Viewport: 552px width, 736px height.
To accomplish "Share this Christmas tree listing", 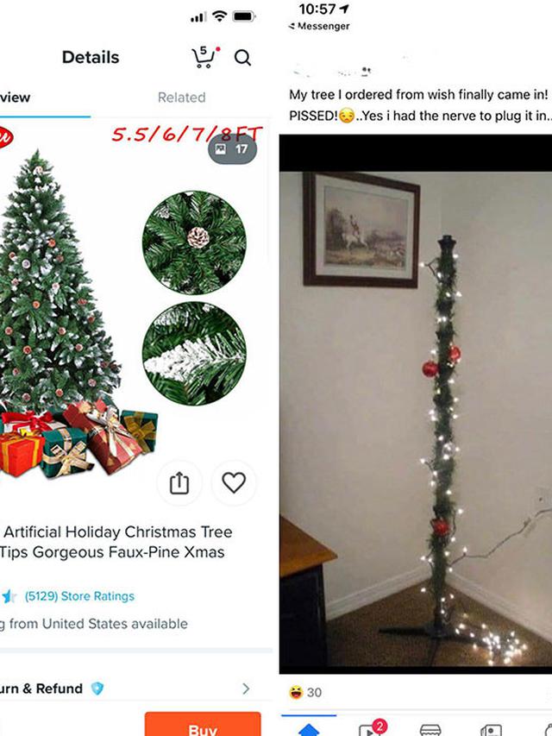I will 179,482.
